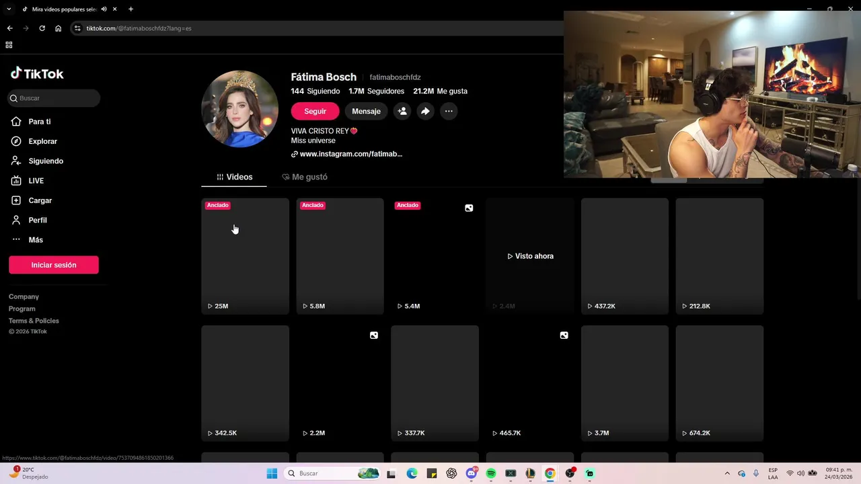Open Perfil from the sidebar

[29, 220]
